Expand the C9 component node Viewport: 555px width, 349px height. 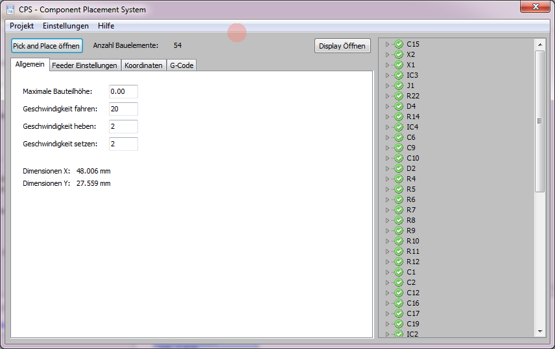pos(387,148)
